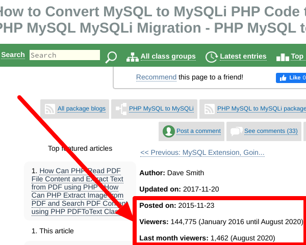Click the RSS icon beside PHP MySQL to MySQLi package

tap(209, 109)
